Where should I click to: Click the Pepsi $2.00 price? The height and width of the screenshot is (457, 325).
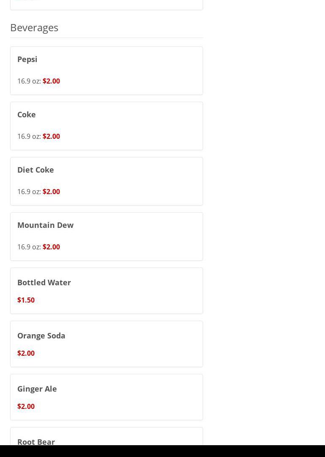click(x=51, y=81)
